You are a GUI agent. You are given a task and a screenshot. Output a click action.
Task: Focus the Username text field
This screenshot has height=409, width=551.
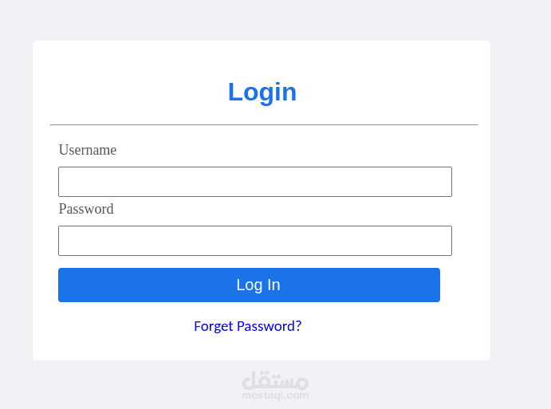pos(255,182)
